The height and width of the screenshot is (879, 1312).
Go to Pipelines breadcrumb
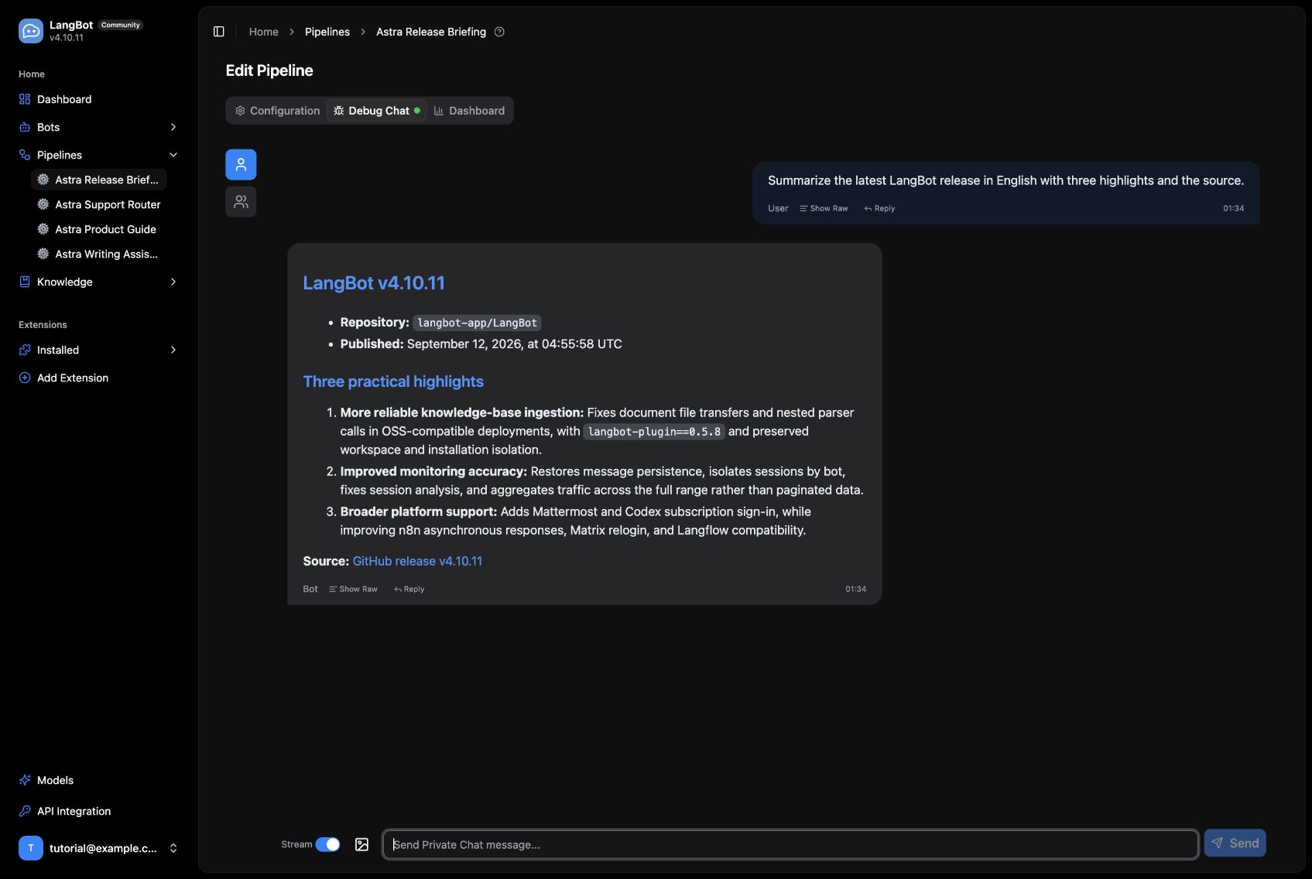[x=327, y=32]
